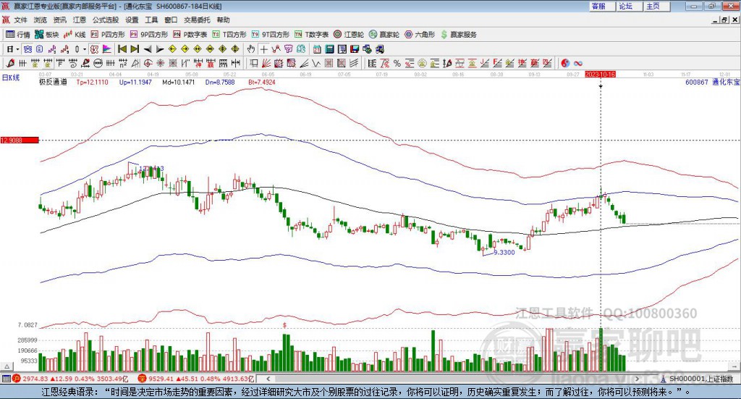Toggle the hand pan tool

(x=251, y=49)
